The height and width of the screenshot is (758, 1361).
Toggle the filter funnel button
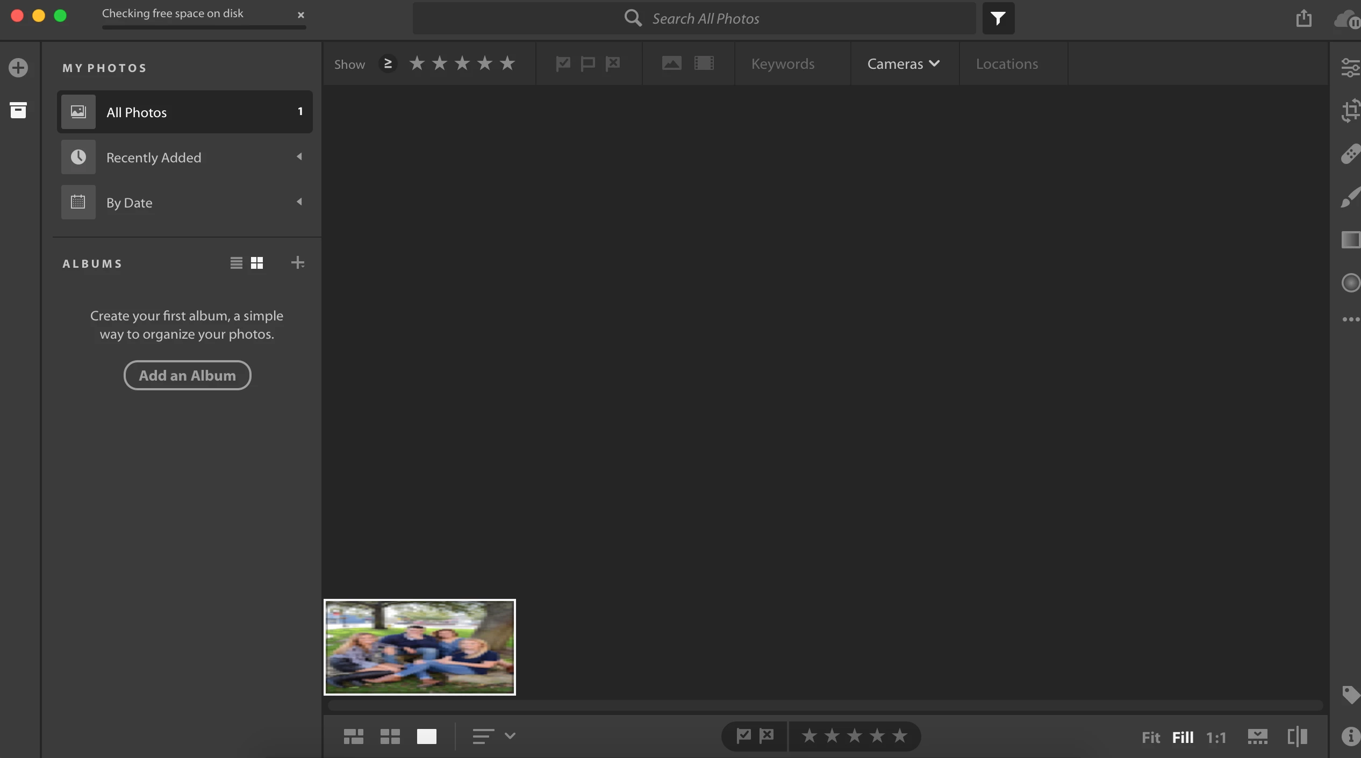tap(998, 19)
